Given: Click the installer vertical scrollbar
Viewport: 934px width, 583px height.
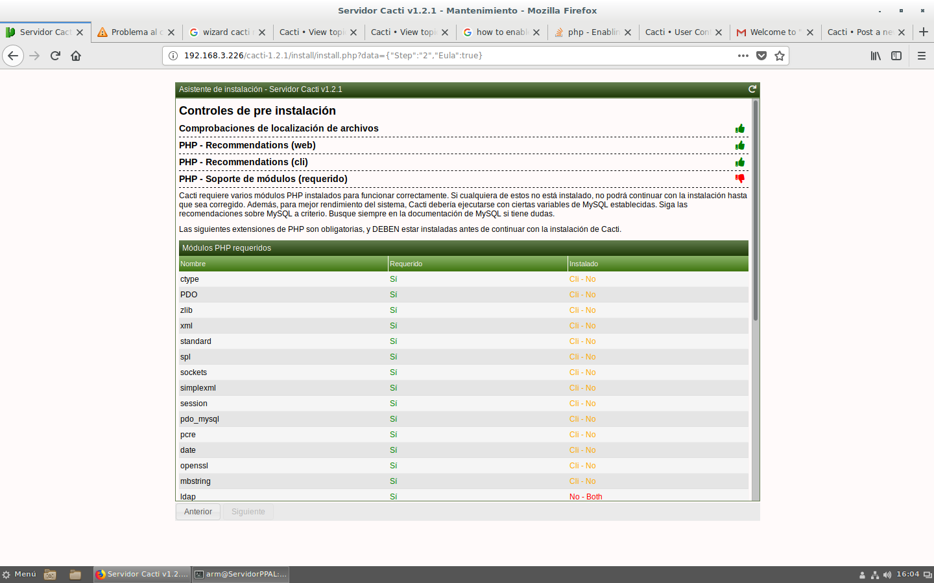Looking at the screenshot, I should 756,211.
